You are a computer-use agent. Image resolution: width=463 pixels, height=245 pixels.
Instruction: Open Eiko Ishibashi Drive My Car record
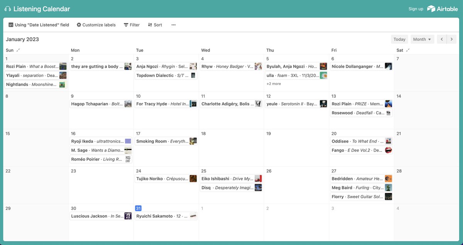coord(231,179)
